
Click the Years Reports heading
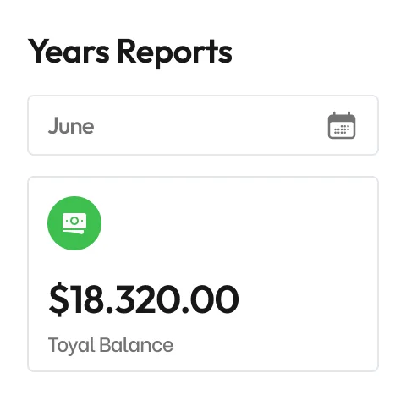(130, 52)
